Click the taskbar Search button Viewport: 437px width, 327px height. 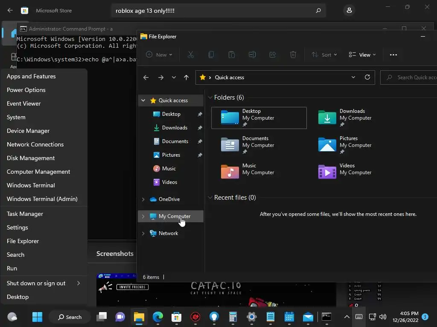click(x=70, y=317)
